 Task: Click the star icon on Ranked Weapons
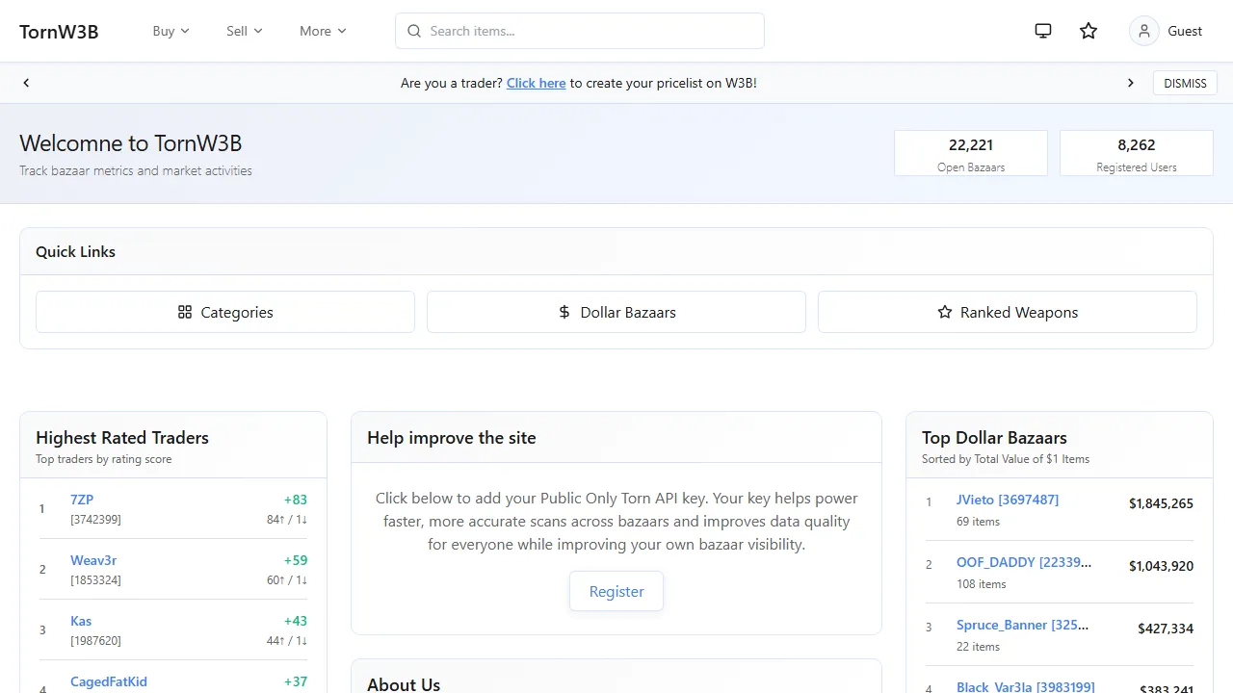point(945,312)
